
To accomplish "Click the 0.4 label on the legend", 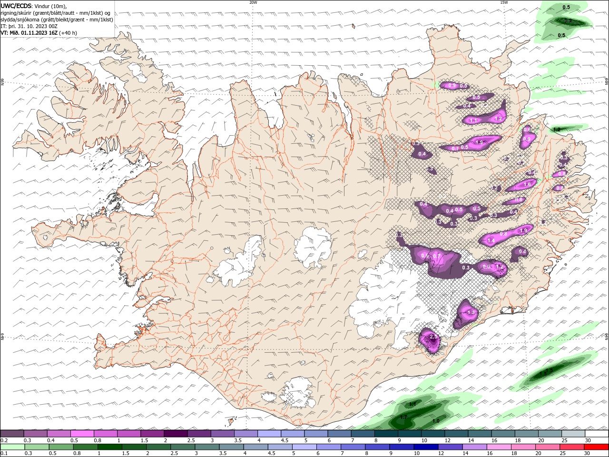I will click(51, 440).
